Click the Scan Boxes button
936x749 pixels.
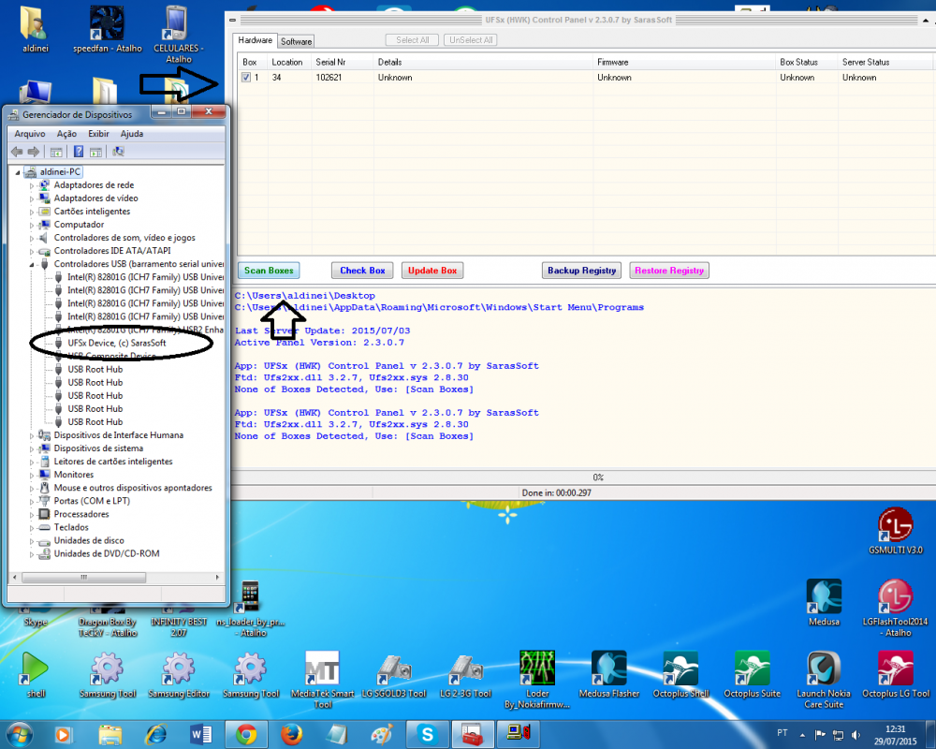[269, 271]
